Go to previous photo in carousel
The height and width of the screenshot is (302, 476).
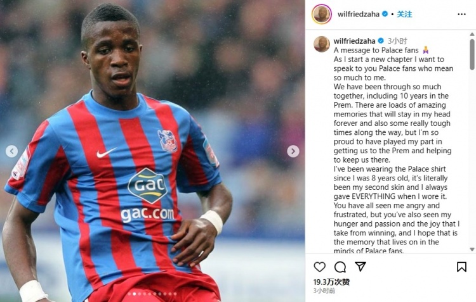11,151
